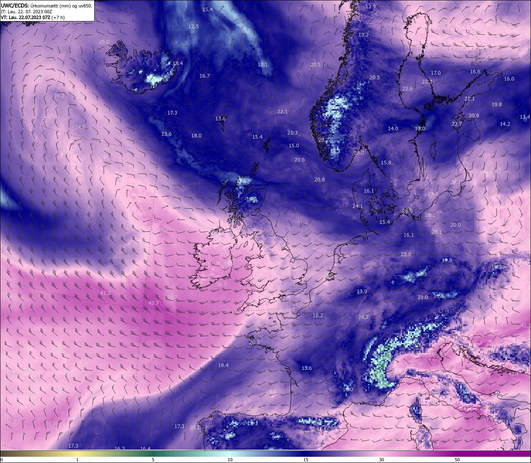Click the 0 tick on the color scale

[2, 460]
